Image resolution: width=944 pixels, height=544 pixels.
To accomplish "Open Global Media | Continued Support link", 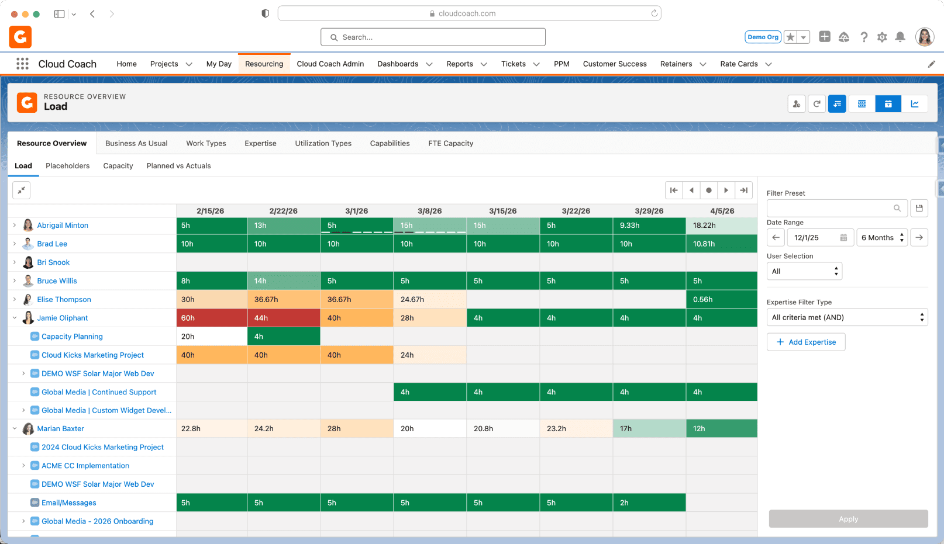I will [x=99, y=392].
